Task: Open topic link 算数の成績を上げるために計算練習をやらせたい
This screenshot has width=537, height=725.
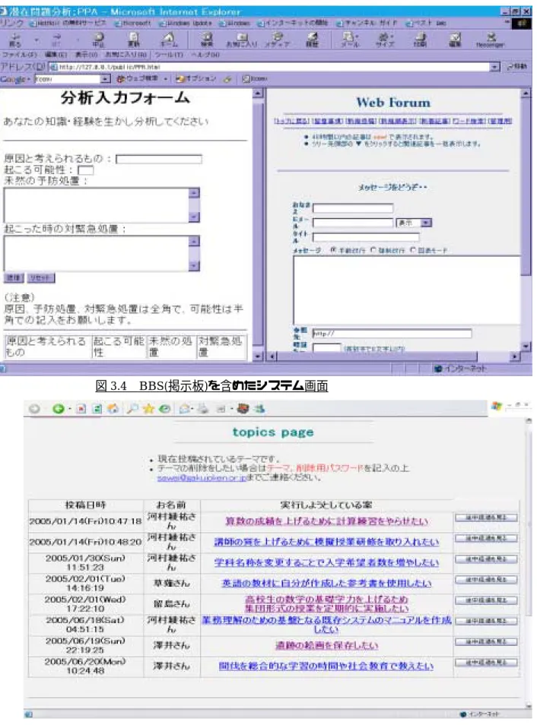Action: [326, 521]
